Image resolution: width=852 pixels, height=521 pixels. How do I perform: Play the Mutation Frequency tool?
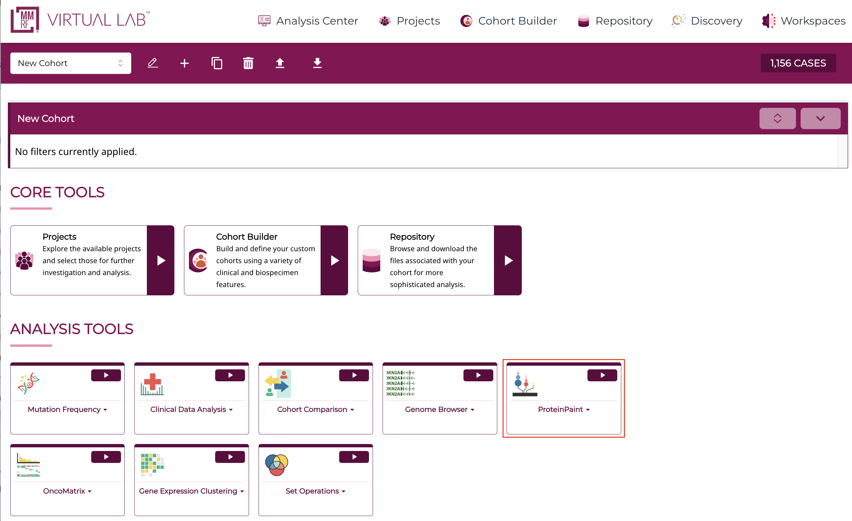(x=106, y=375)
